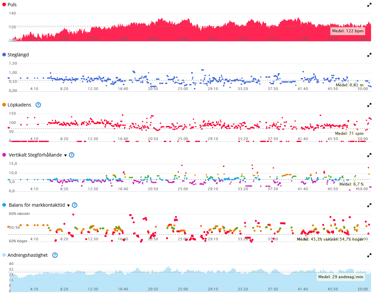Click the 8:20 time marker in Steglängd chart

tap(64, 89)
